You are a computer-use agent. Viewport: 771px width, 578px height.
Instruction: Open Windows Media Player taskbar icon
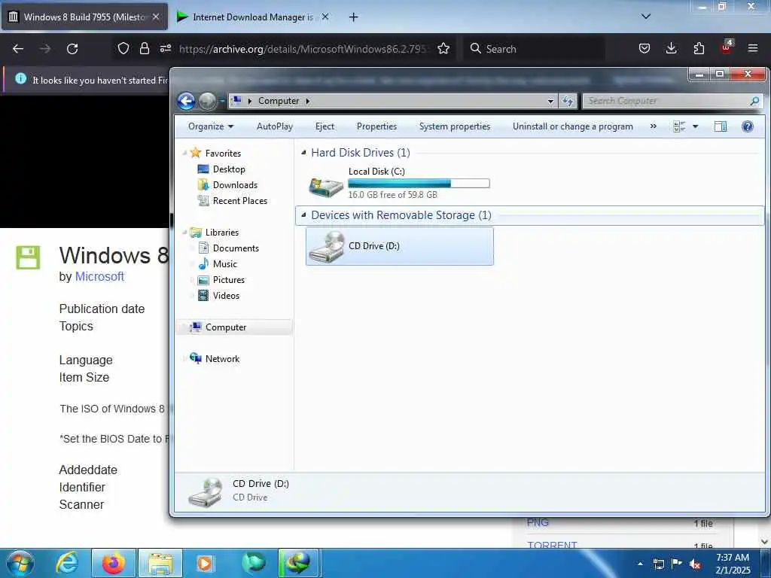(x=205, y=563)
